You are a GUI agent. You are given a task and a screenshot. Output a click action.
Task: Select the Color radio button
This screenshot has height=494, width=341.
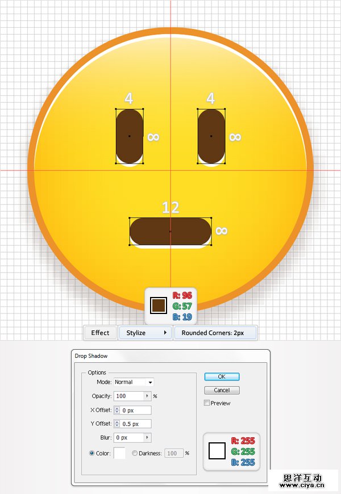click(92, 453)
